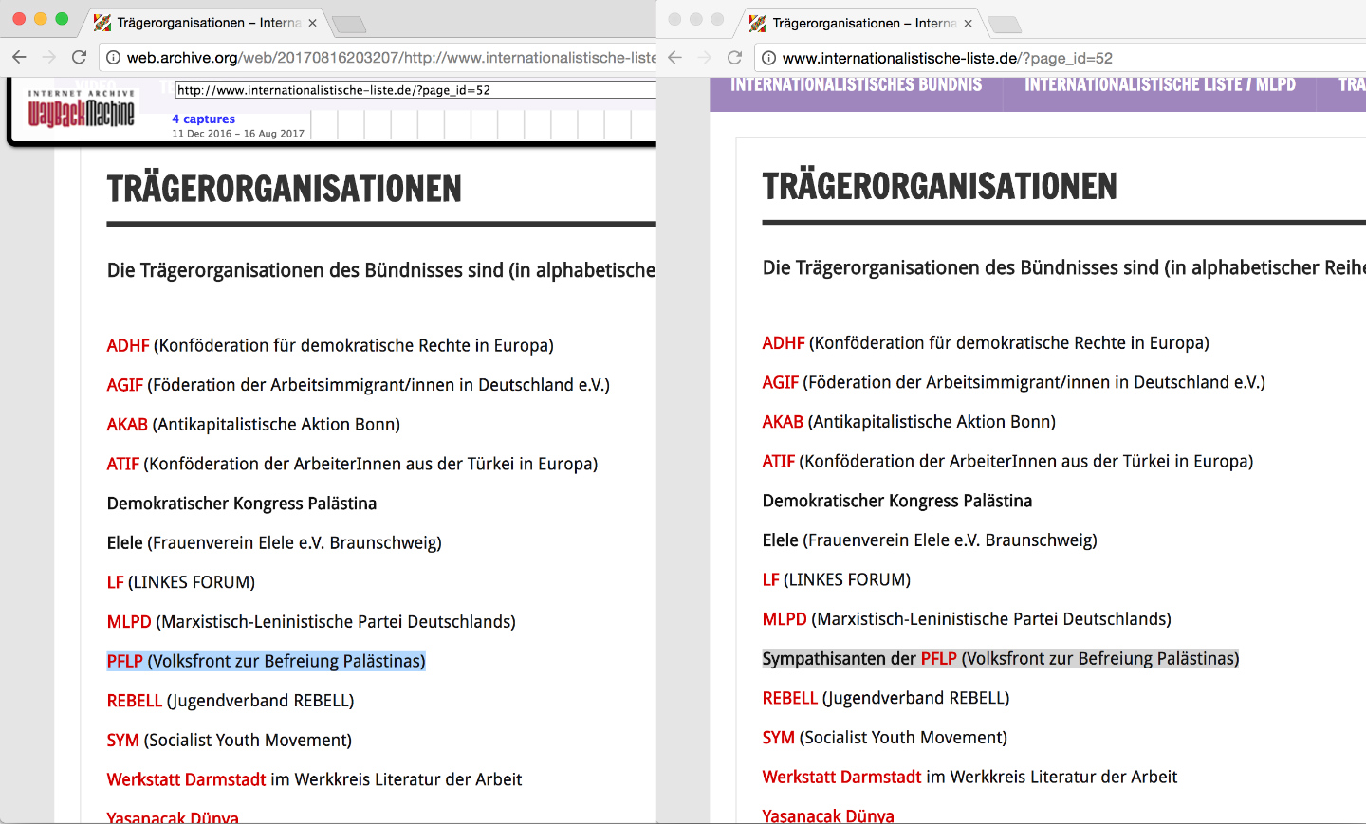
Task: Open REBELL link in left window
Action: click(135, 701)
